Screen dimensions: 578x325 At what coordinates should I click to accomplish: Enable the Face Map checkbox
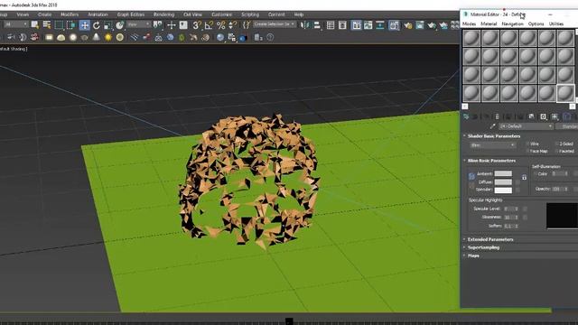[x=527, y=151]
